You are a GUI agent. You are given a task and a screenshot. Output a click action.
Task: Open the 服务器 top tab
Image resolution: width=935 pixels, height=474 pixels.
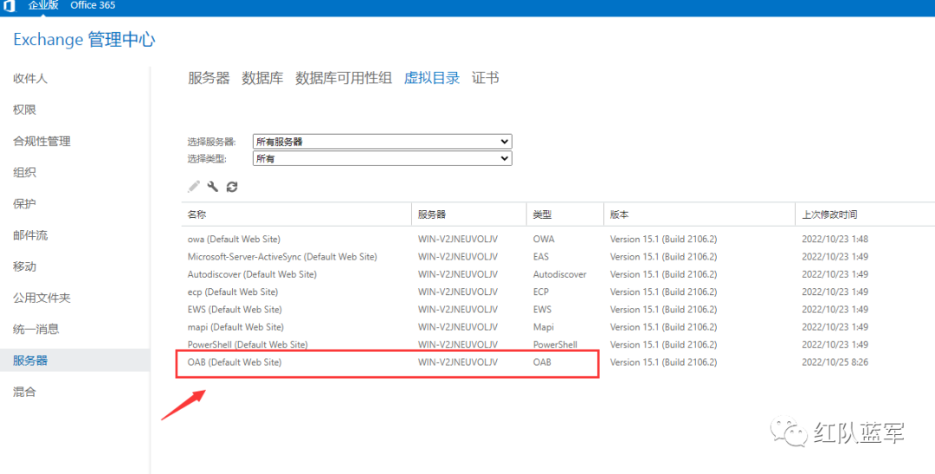209,78
